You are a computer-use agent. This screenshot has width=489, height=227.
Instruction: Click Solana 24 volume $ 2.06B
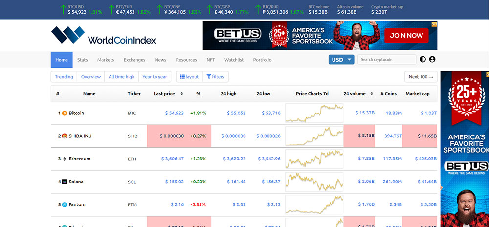tap(366, 182)
